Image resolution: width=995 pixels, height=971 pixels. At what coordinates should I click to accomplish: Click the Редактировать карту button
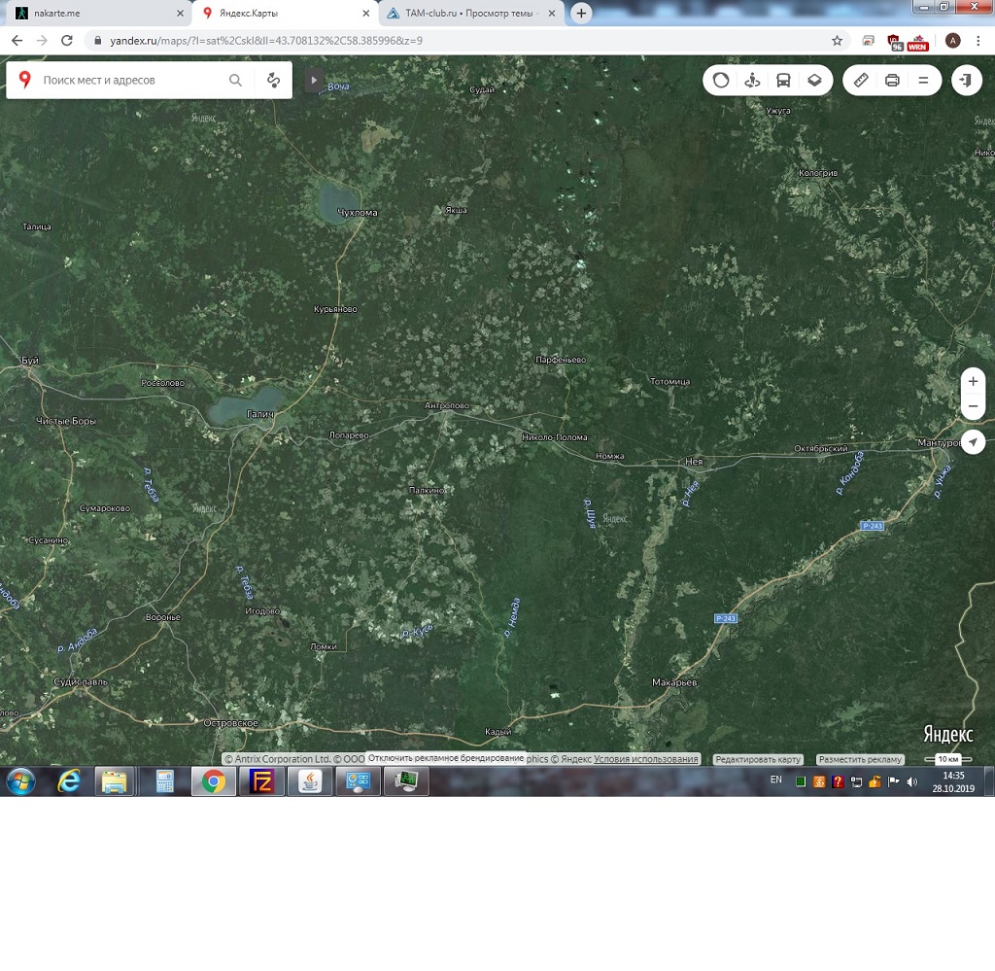[x=757, y=759]
